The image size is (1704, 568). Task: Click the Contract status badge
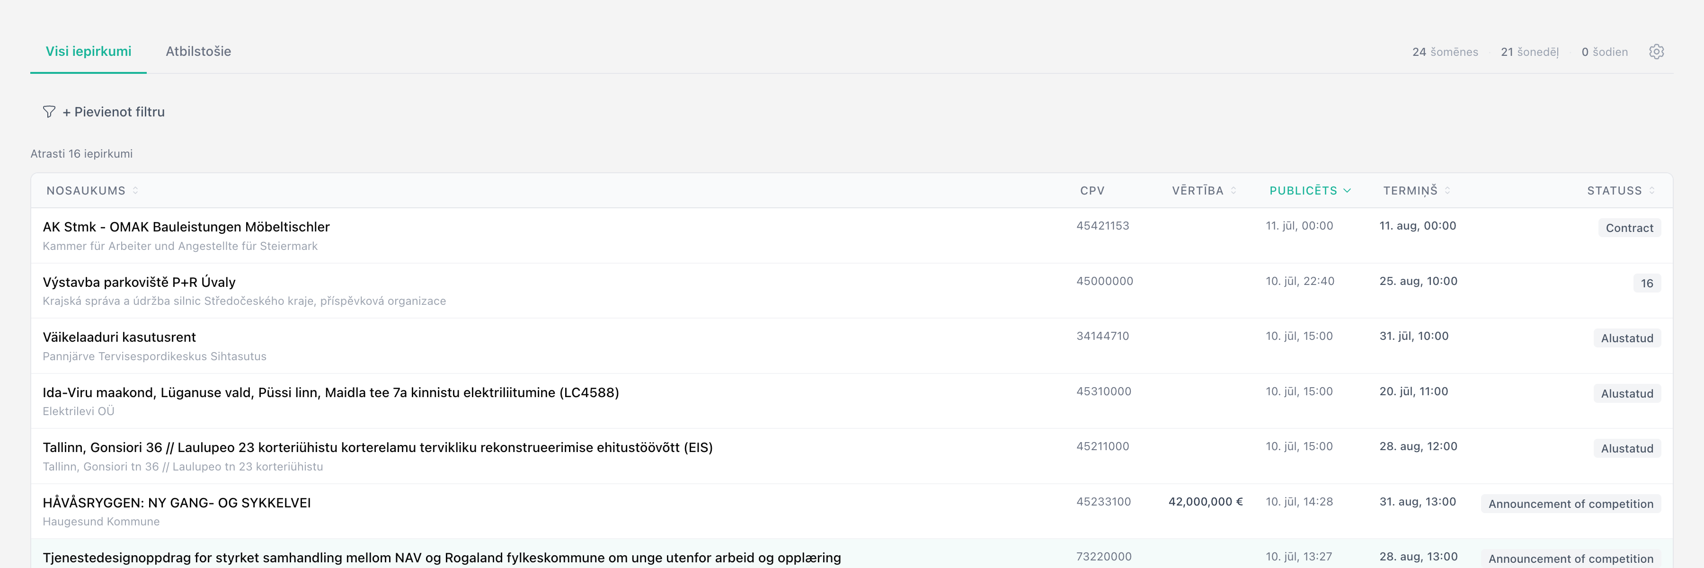(x=1629, y=228)
